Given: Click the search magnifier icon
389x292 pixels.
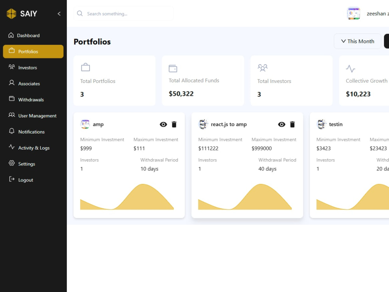Looking at the screenshot, I should coord(80,13).
